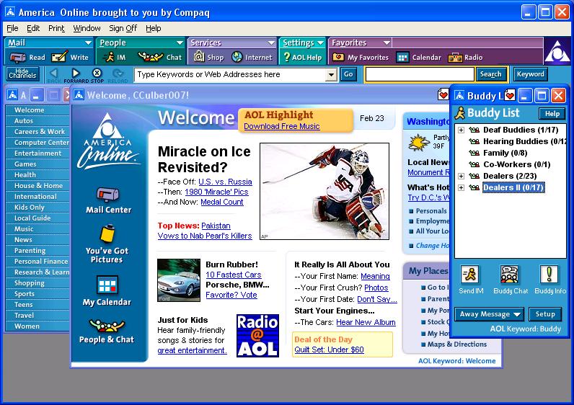Open the U.S. vs. Russia link
The image size is (574, 405).
[x=225, y=182]
